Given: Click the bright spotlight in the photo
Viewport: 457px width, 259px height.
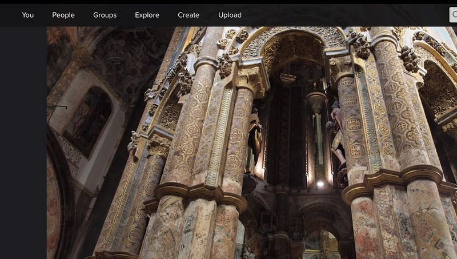Looking at the screenshot, I should pyautogui.click(x=320, y=184).
